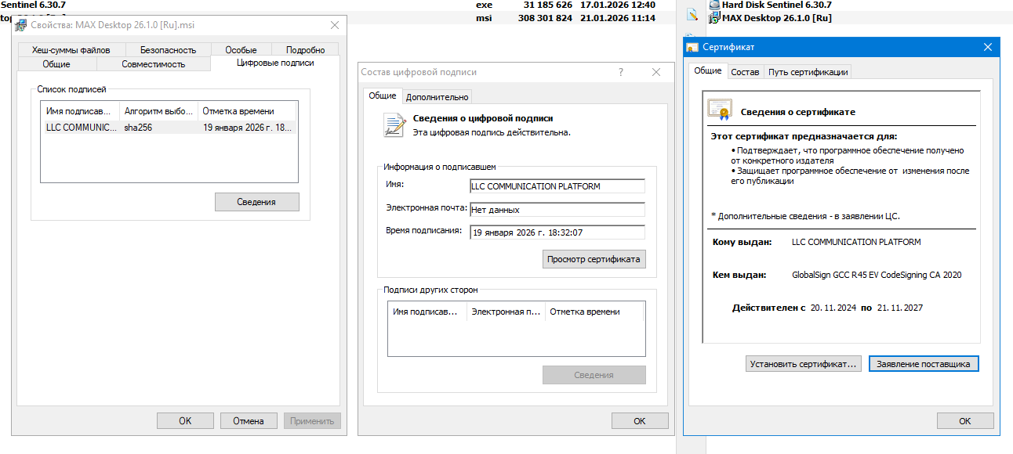This screenshot has height=454, width=1013.
Task: Open the Хеш-суммы файлов tab
Action: click(x=71, y=50)
